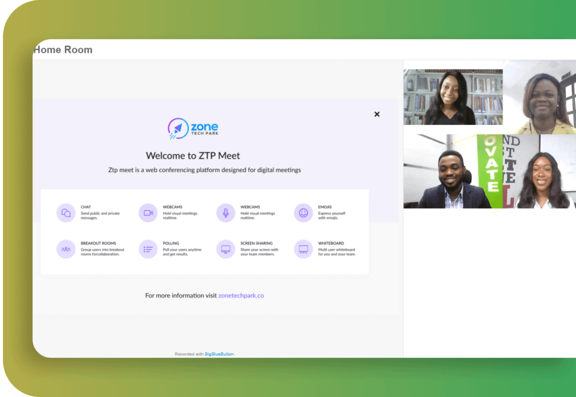Click the web conferencing platform tagline
Viewport: 576px width, 397px height.
click(204, 170)
